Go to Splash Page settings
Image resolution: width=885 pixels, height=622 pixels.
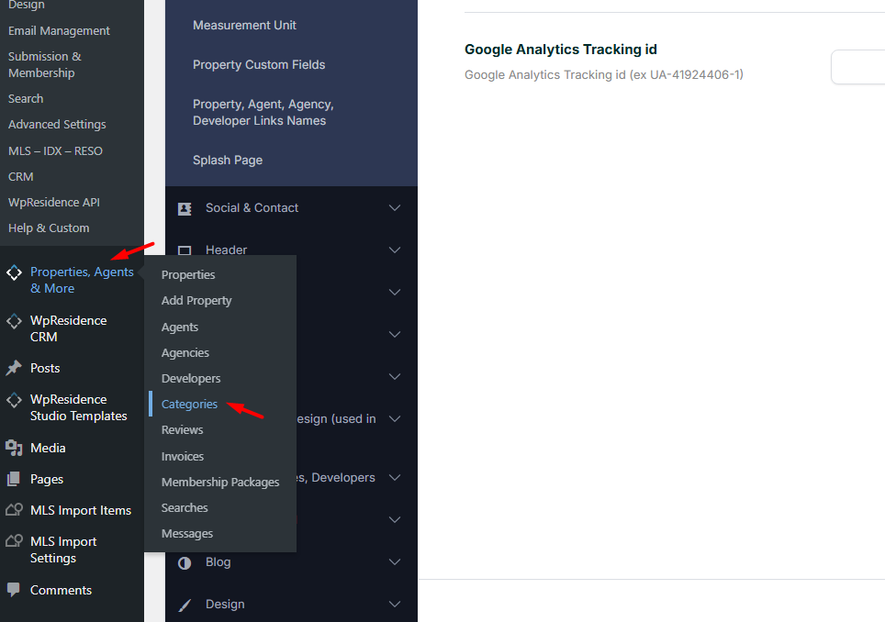coord(228,160)
